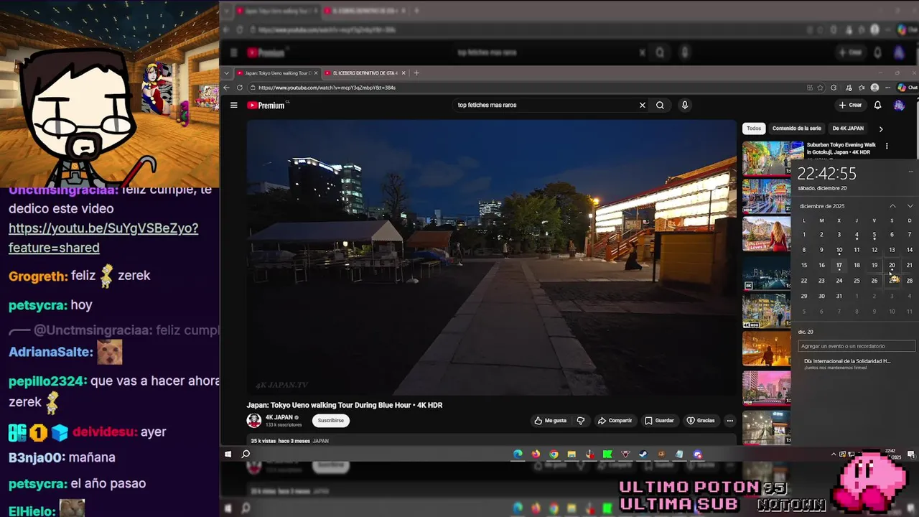919x517 pixels.
Task: Open Google Chrome from the taskbar
Action: [554, 454]
